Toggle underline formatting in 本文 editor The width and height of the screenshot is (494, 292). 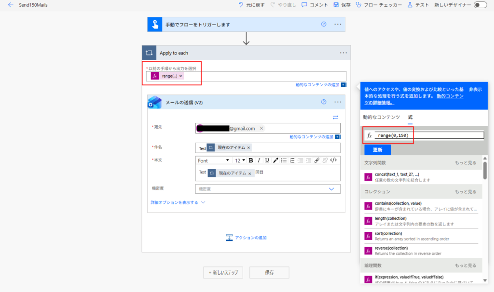[267, 160]
